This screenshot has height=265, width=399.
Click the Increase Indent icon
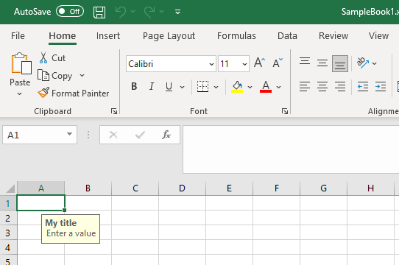pyautogui.click(x=381, y=87)
